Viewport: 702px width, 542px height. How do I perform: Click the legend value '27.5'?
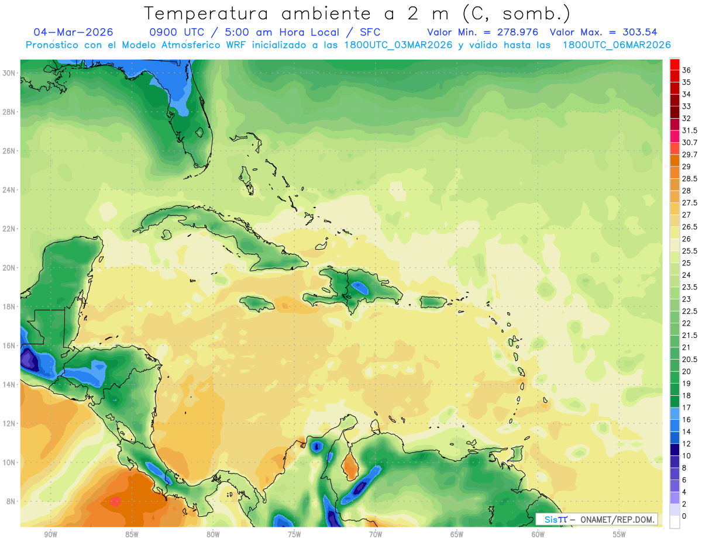690,203
